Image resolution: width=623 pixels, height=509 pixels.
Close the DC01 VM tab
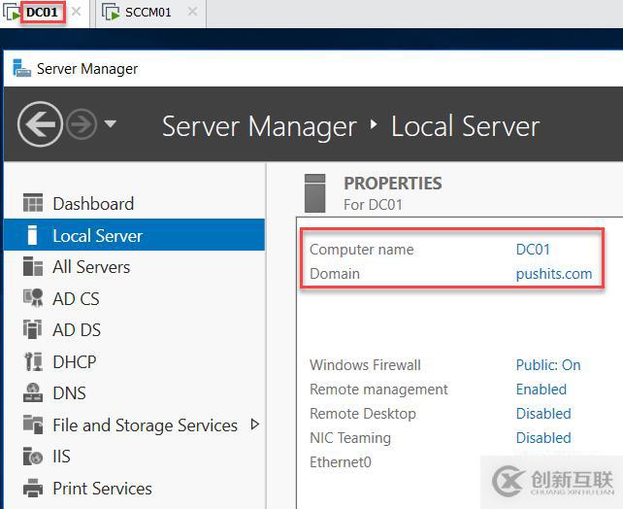(x=77, y=12)
